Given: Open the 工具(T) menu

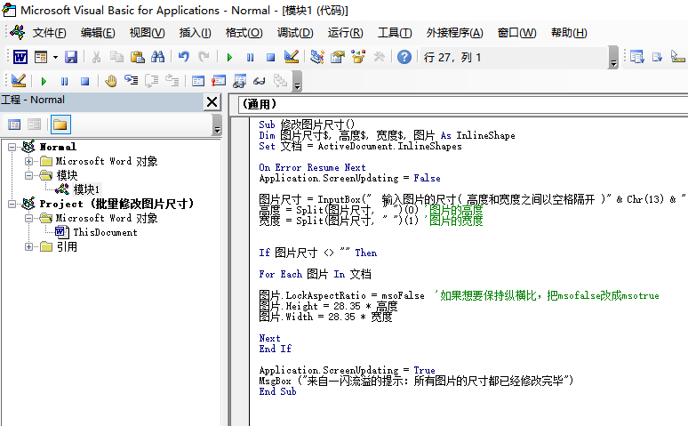Looking at the screenshot, I should point(395,33).
